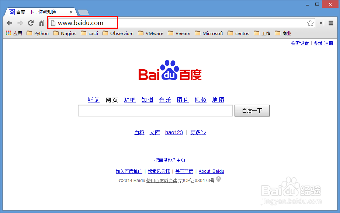Open the VMware bookmarks folder
This screenshot has width=340, height=213.
[x=150, y=33]
